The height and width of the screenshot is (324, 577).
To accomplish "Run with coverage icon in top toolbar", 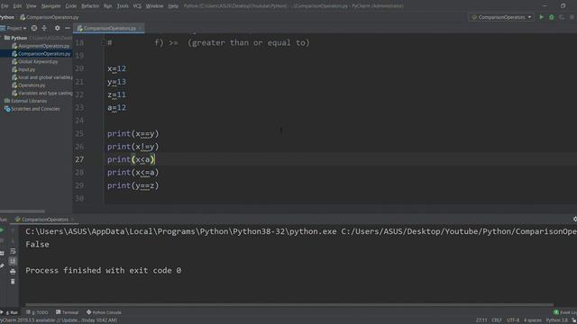I will coord(562,17).
